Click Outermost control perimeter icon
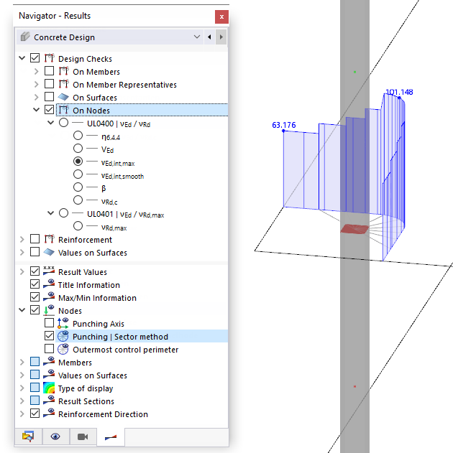Image resolution: width=453 pixels, height=453 pixels. pyautogui.click(x=63, y=350)
